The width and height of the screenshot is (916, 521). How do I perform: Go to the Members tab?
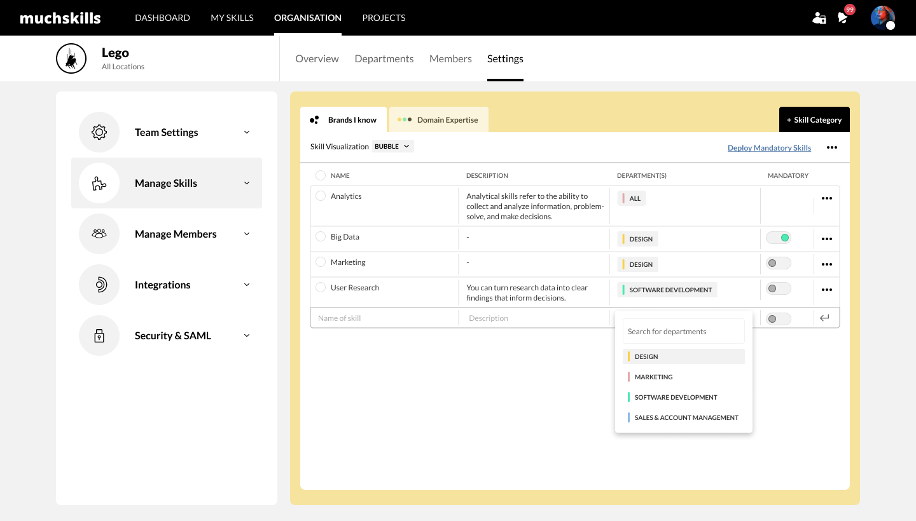click(450, 58)
